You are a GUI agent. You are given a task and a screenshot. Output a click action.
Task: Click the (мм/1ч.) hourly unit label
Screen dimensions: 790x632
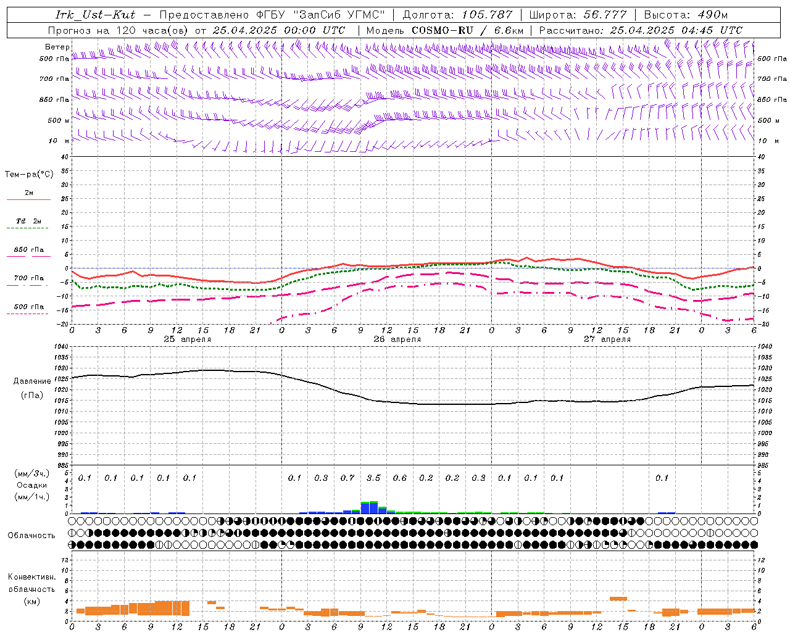(32, 497)
